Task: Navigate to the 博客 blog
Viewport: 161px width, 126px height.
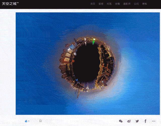Action: tap(145, 4)
